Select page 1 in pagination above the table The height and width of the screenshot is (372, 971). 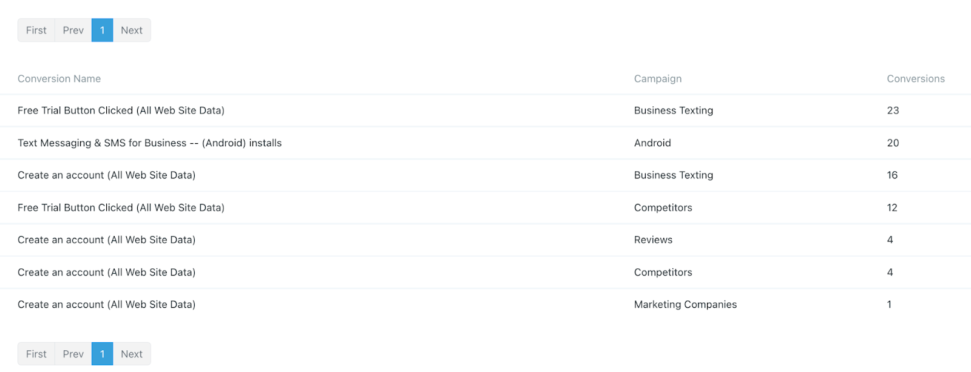coord(103,30)
